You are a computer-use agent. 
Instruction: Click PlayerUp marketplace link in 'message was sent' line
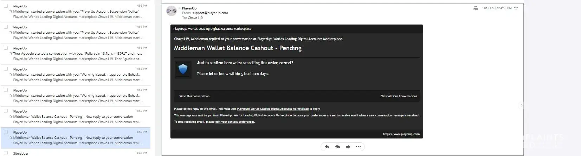(256, 115)
